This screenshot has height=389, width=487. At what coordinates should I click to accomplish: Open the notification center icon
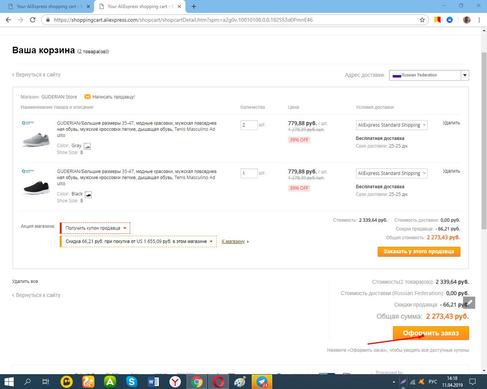(473, 381)
